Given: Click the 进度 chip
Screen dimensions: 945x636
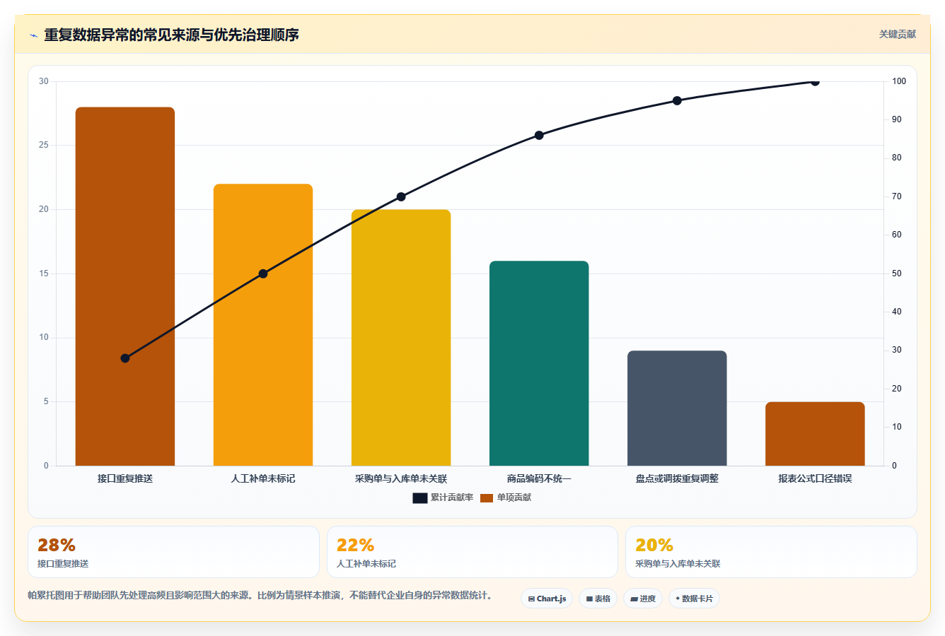Looking at the screenshot, I should point(642,599).
